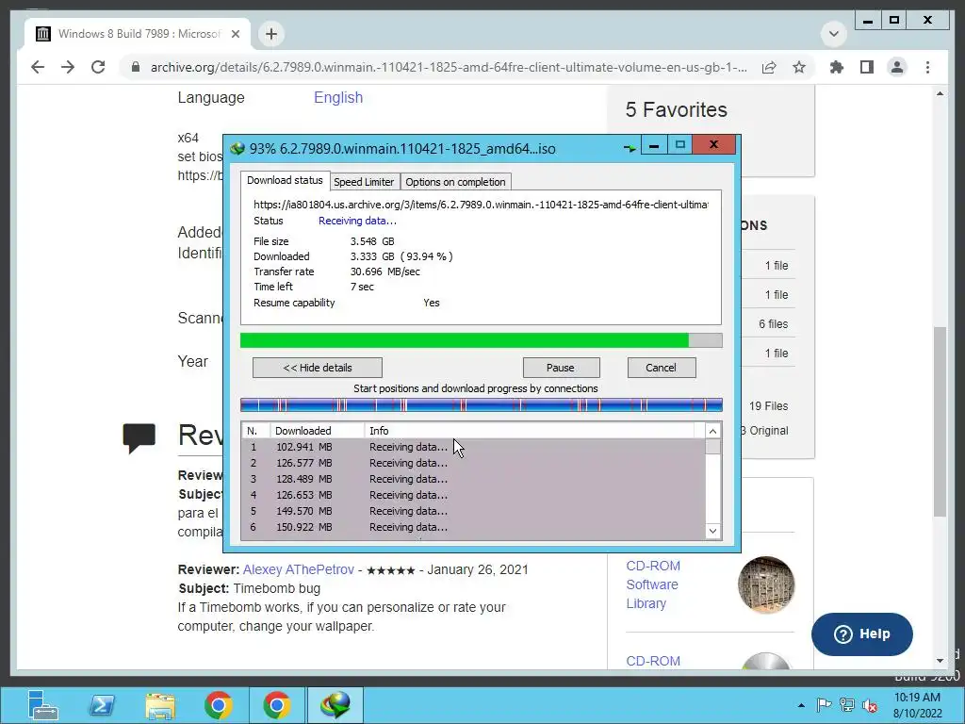This screenshot has height=724, width=965.
Task: Open the English language link
Action: [338, 97]
